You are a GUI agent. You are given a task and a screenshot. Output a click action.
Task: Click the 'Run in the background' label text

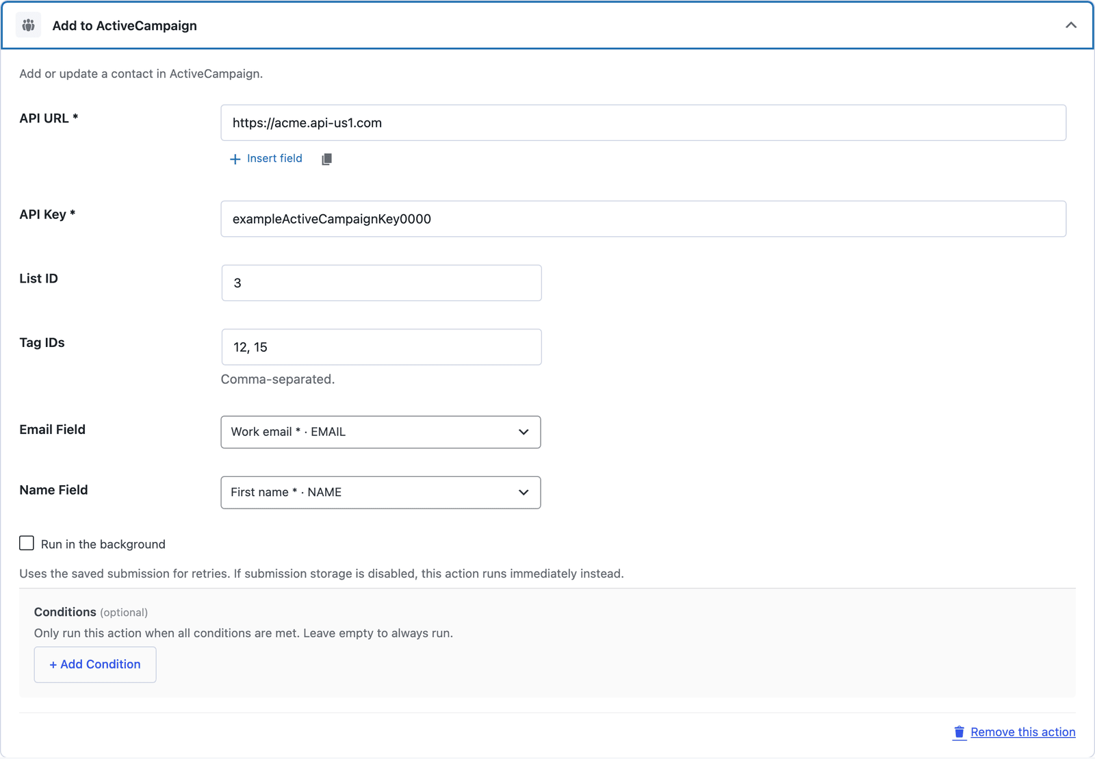(x=103, y=544)
